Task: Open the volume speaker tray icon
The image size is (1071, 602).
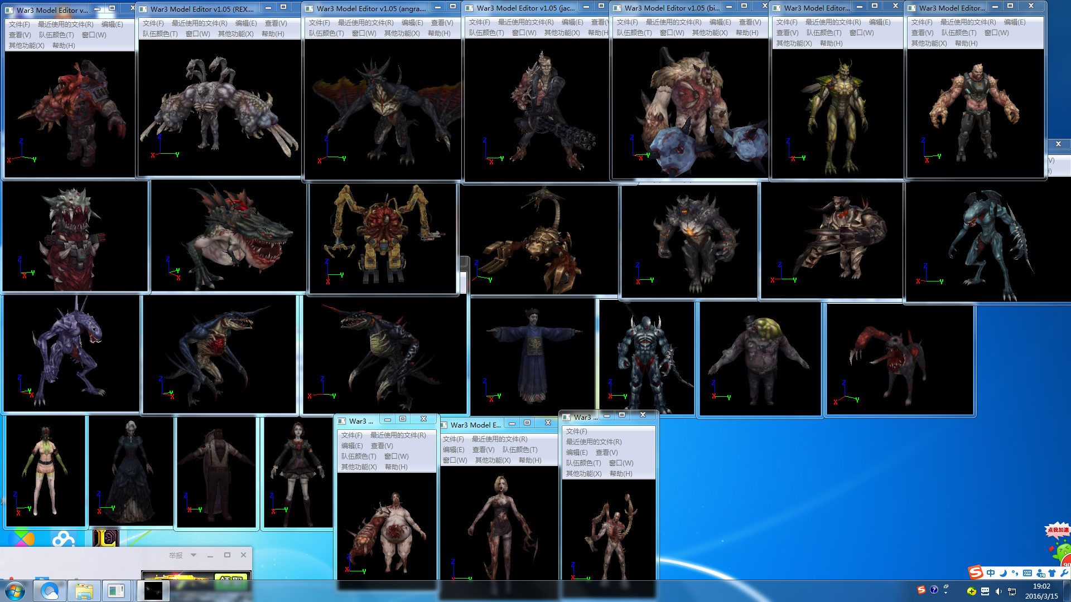Action: pos(998,591)
